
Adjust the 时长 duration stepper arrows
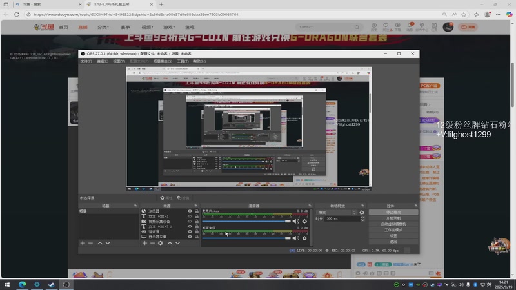pos(362,218)
